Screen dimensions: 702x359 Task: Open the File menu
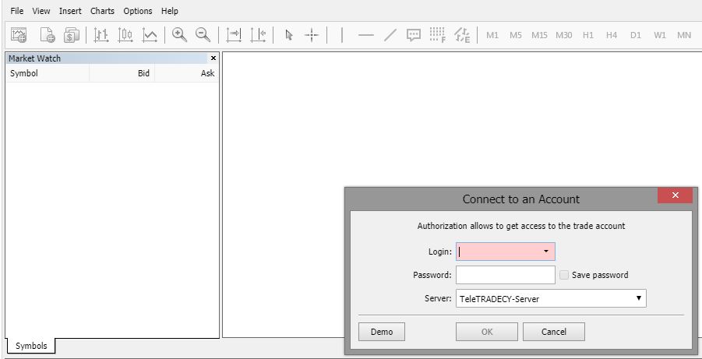pos(17,11)
